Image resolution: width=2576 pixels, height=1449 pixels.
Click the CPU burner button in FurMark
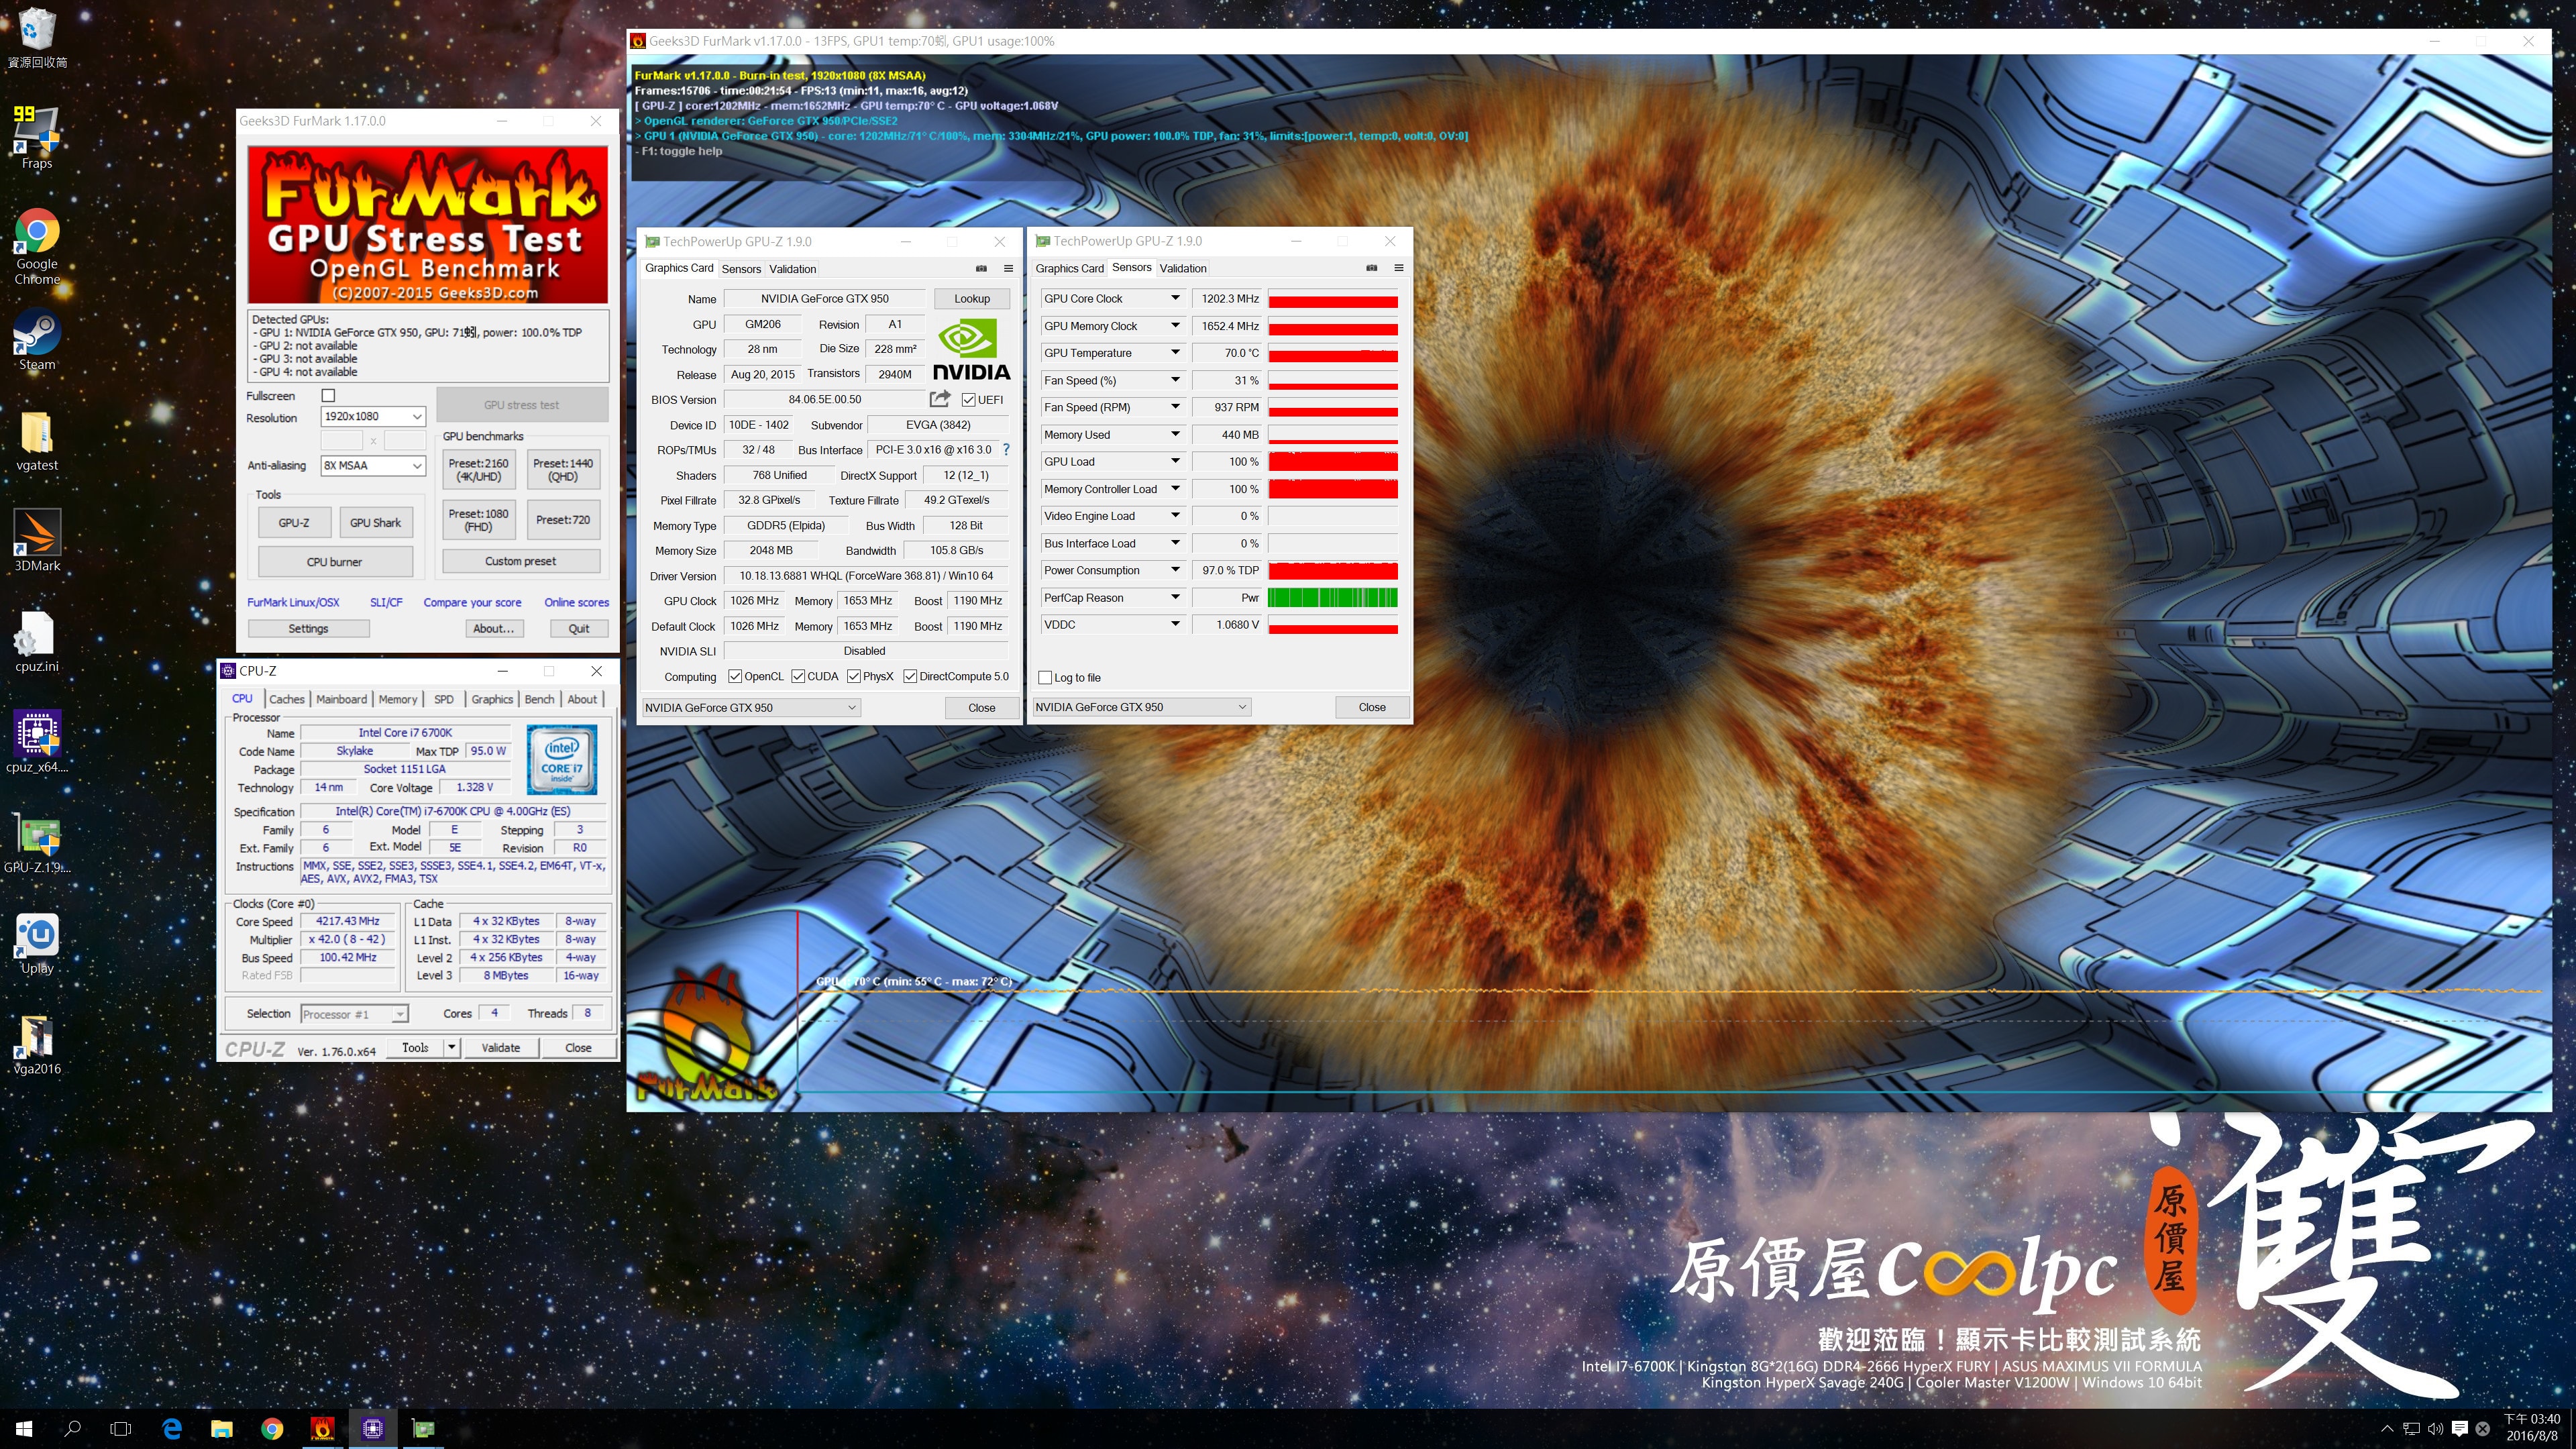coord(335,562)
